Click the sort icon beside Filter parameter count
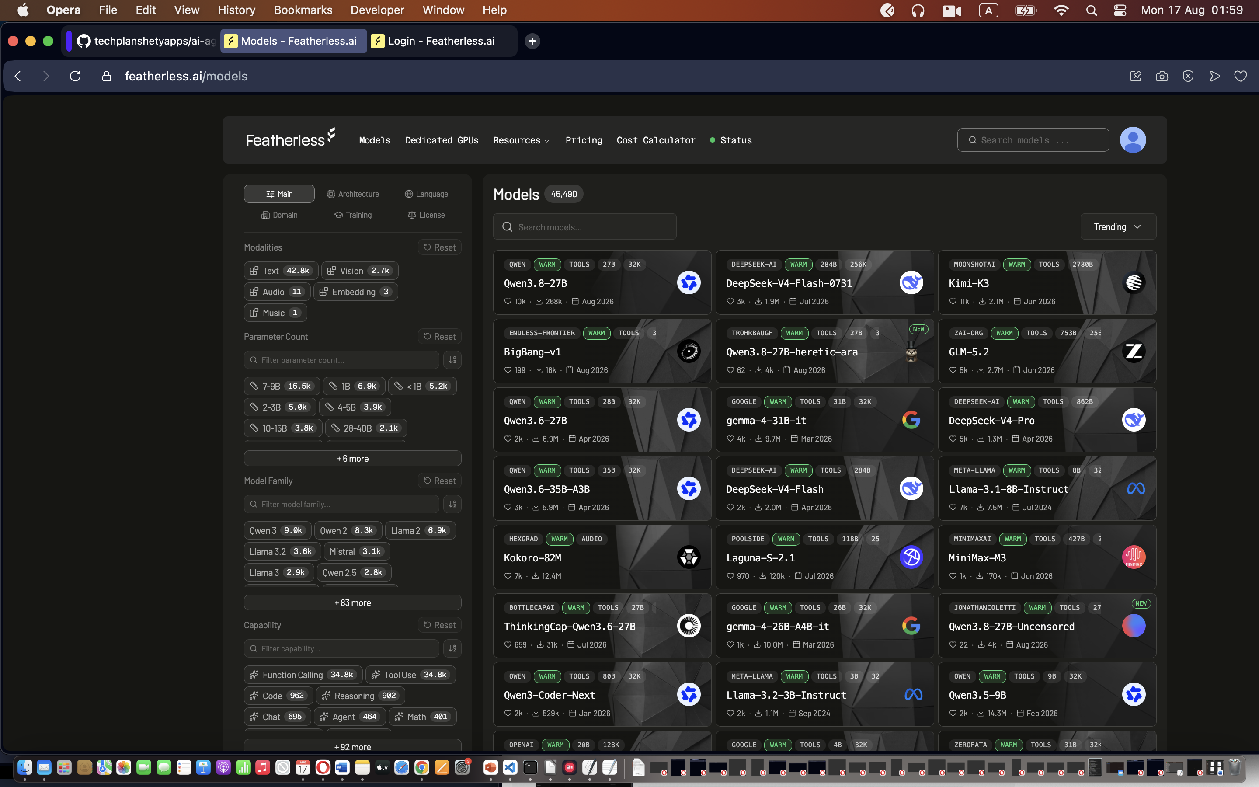 coord(452,360)
